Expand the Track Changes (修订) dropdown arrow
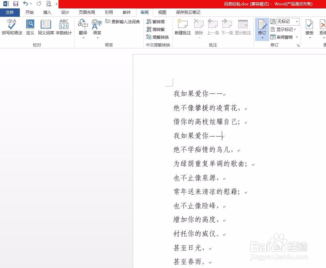This screenshot has height=268, width=326. tap(262, 38)
